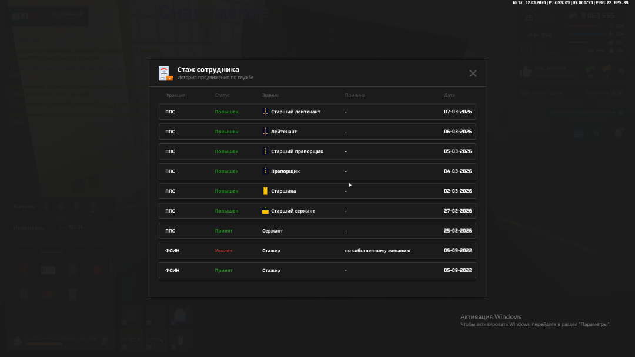The height and width of the screenshot is (357, 635).
Task: Select the Уволен status in ФСИН row
Action: click(x=223, y=251)
